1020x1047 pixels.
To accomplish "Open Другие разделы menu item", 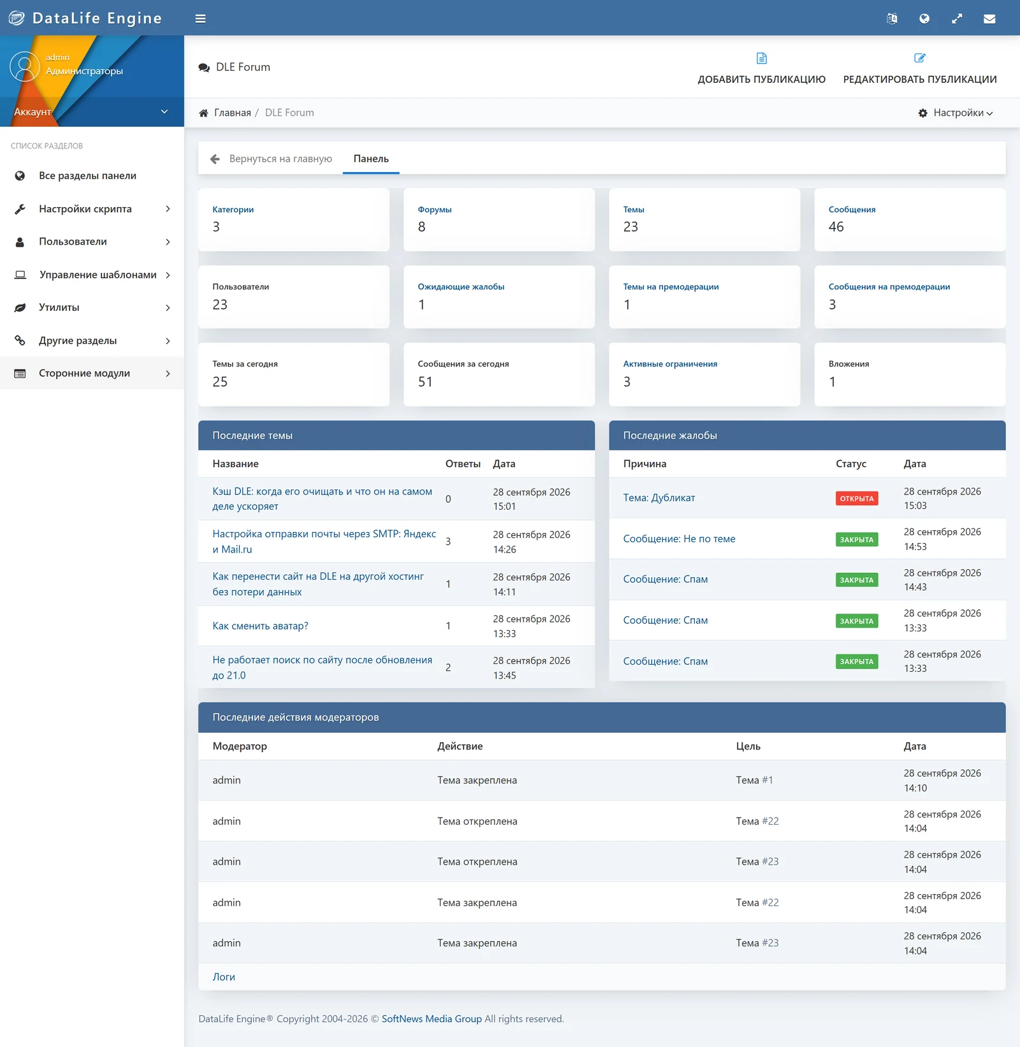I will pyautogui.click(x=92, y=340).
